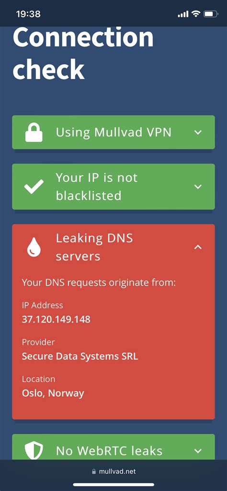The width and height of the screenshot is (227, 491).
Task: Open the Your IP is not blacklisted panel
Action: click(x=113, y=187)
